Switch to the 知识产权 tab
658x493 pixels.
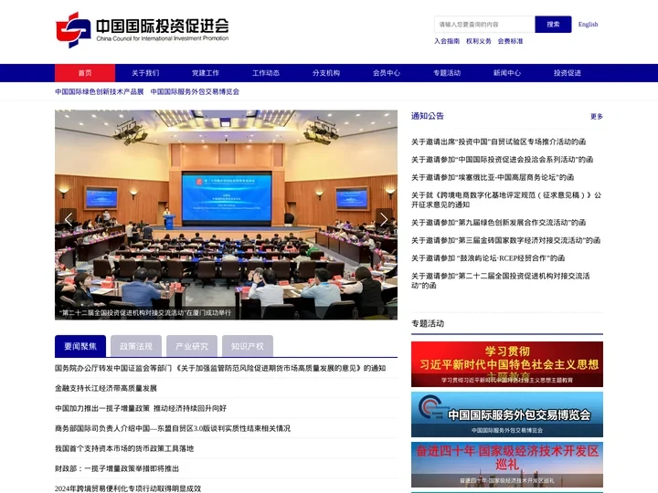click(248, 346)
